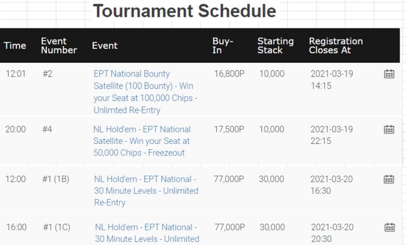The image size is (406, 245).
Task: Click calendar icon for event #1 (1B)
Action: [x=389, y=179]
